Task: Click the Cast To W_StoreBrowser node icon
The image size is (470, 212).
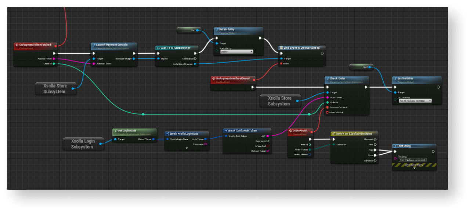Action: [x=158, y=48]
